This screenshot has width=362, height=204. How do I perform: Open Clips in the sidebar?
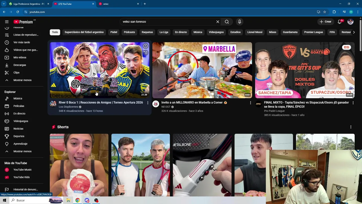click(21, 73)
